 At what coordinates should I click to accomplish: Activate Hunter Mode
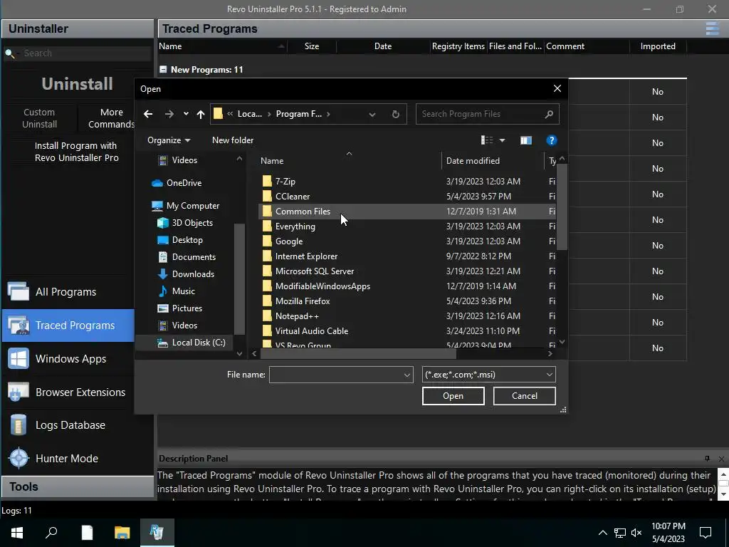click(x=68, y=459)
